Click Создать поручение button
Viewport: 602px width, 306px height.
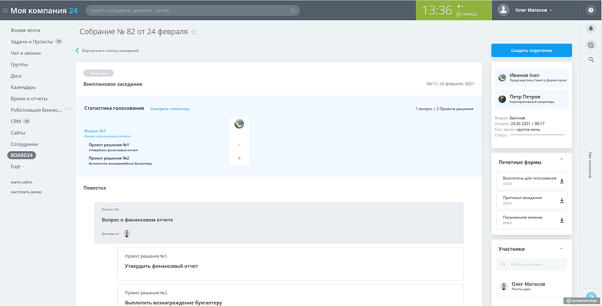531,51
